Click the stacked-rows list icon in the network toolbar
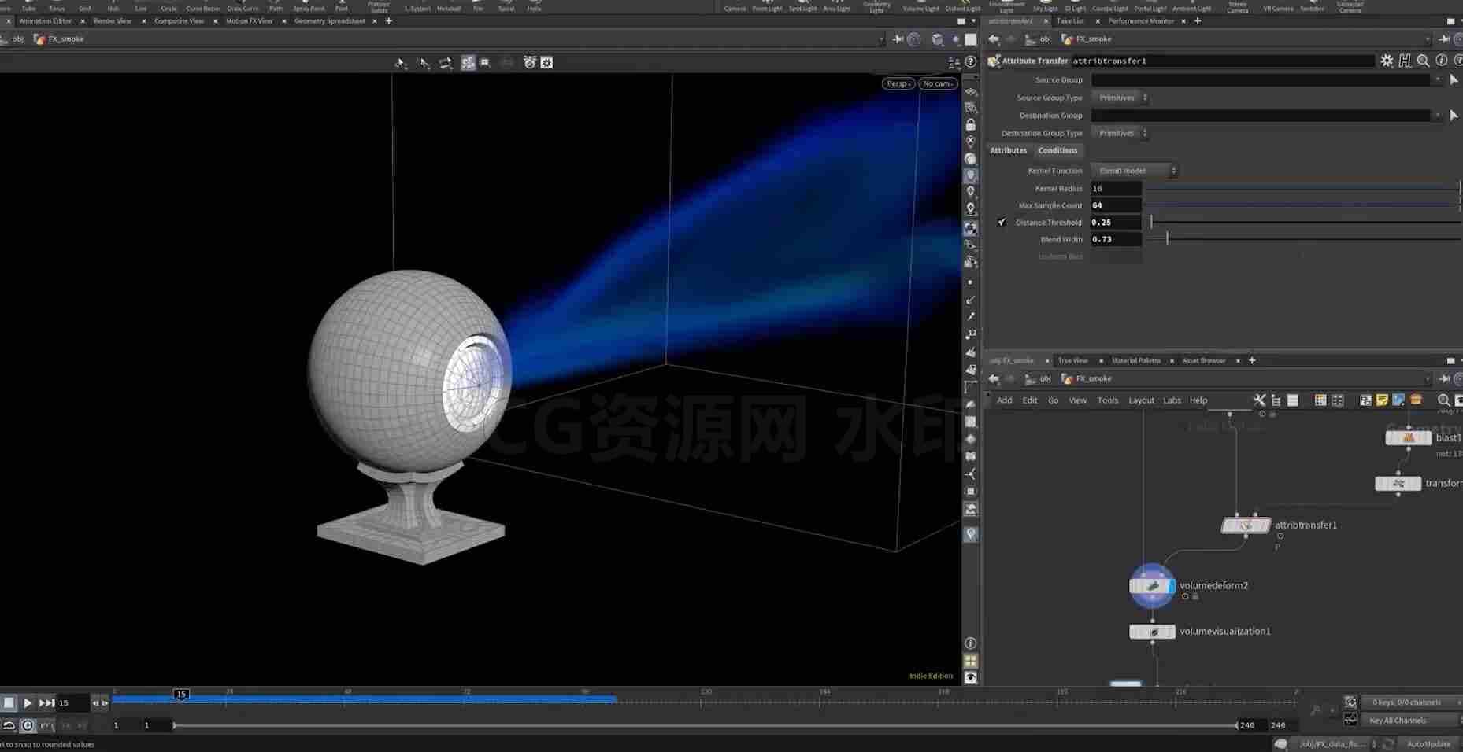The height and width of the screenshot is (752, 1463). (x=1292, y=400)
